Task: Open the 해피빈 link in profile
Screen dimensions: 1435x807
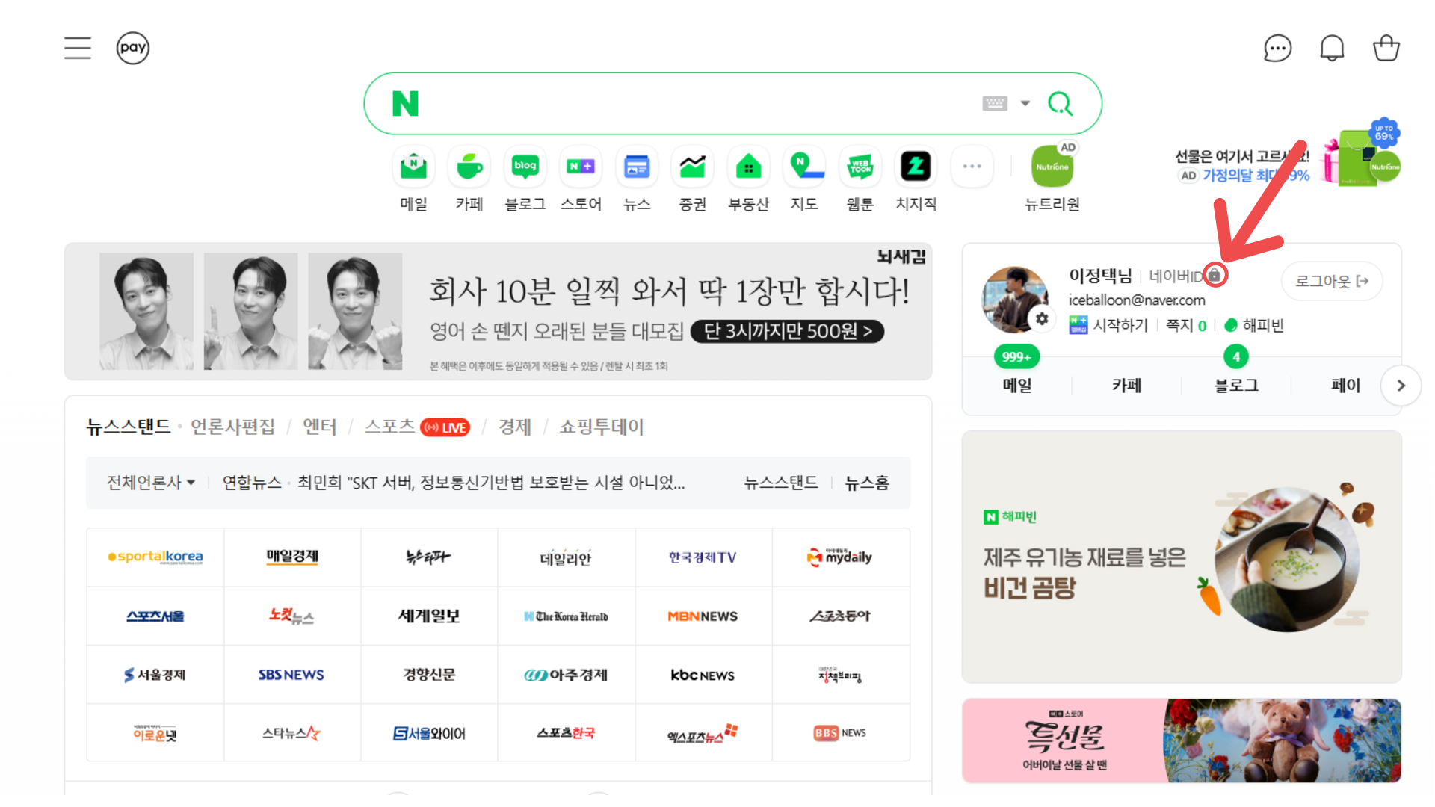Action: (1254, 325)
